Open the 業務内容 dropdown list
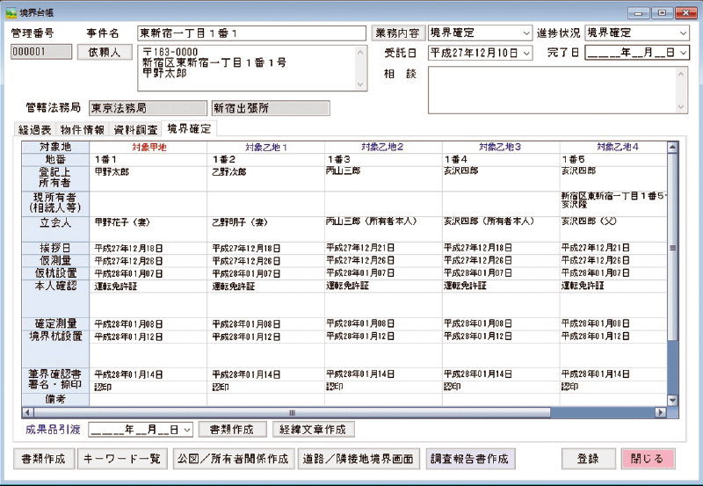Viewport: 703px width, 486px height. click(x=525, y=33)
